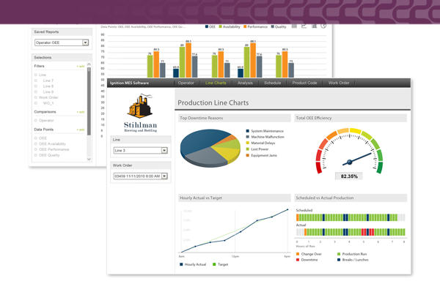Check the OEE data point checkbox
This screenshot has height=284, width=440.
click(x=36, y=138)
